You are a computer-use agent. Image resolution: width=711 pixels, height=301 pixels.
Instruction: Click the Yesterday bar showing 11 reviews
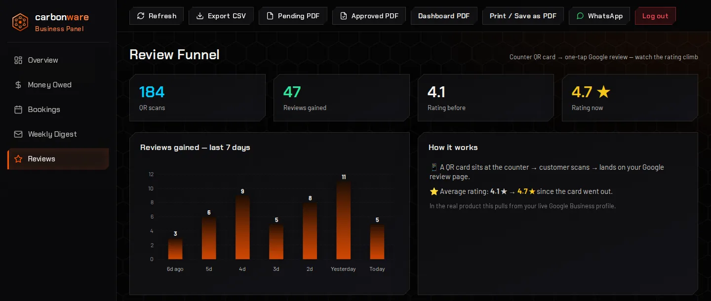click(x=344, y=220)
